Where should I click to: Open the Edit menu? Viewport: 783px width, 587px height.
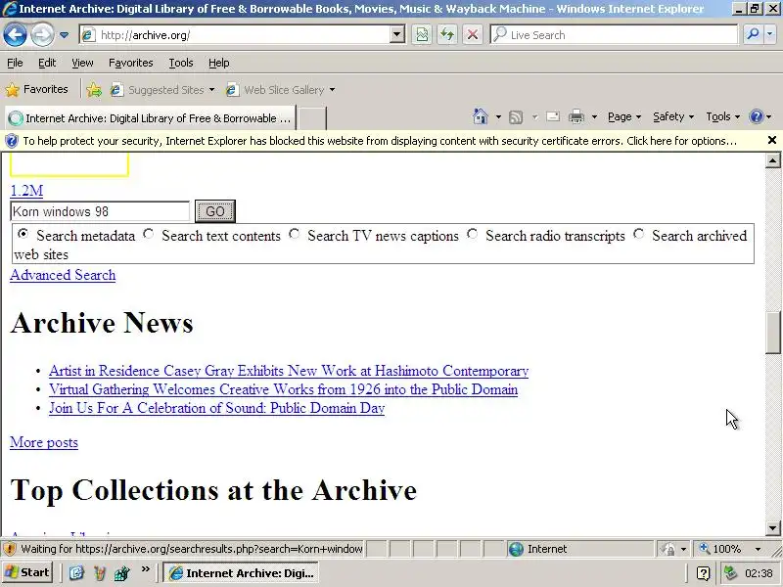47,63
